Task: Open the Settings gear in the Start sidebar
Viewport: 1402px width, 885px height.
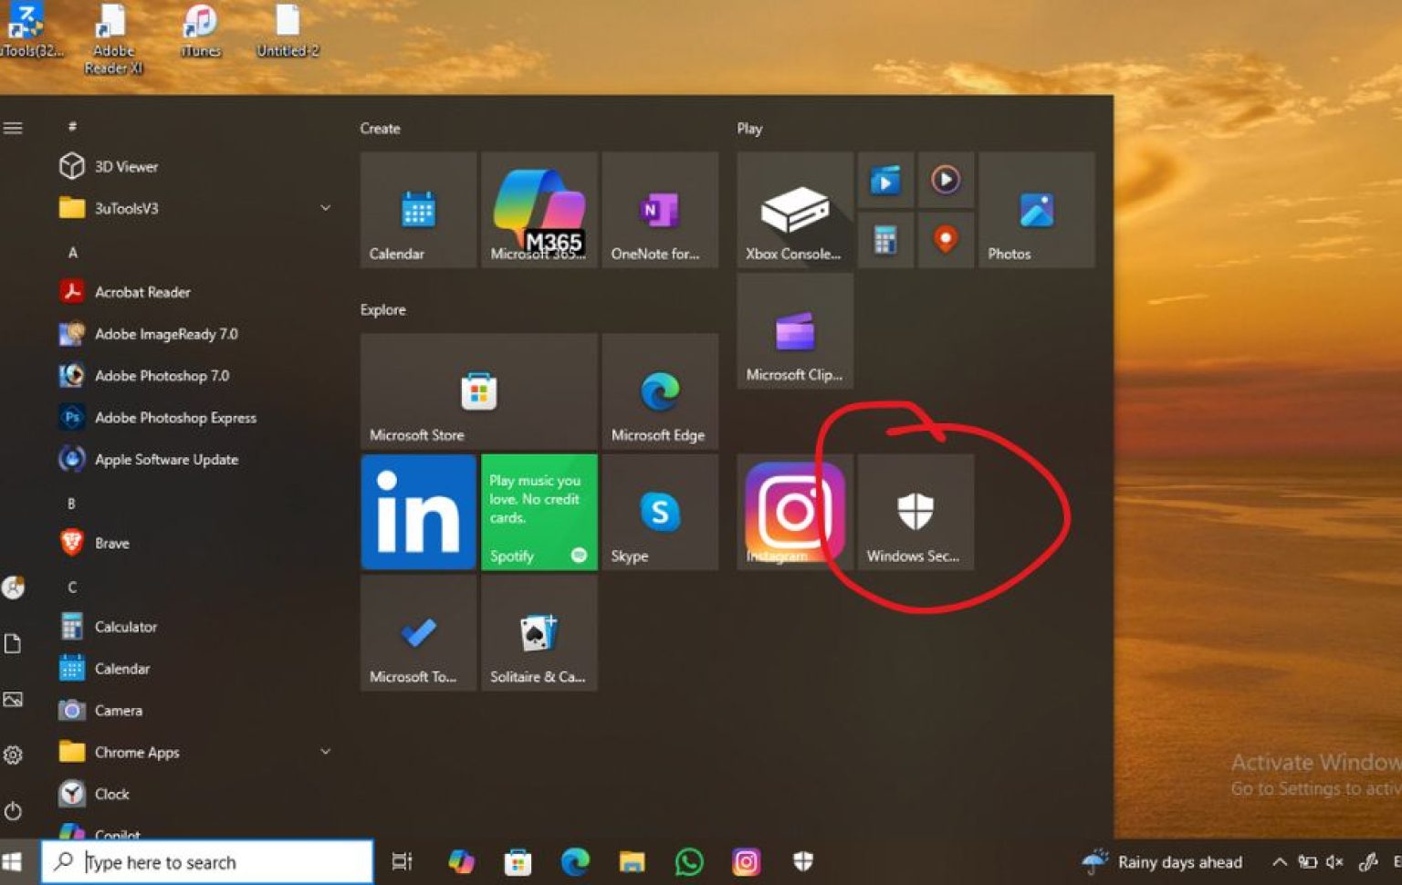Action: [x=13, y=755]
